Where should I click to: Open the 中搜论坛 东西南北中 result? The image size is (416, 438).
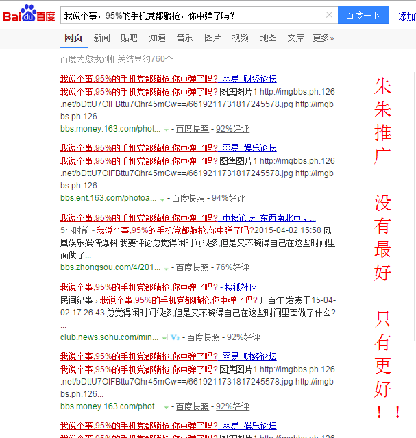click(x=188, y=217)
